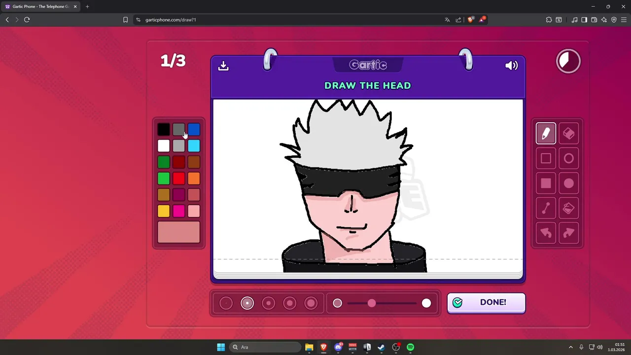The width and height of the screenshot is (631, 355).
Task: Open the browser playlist music-note icon
Action: (x=574, y=20)
